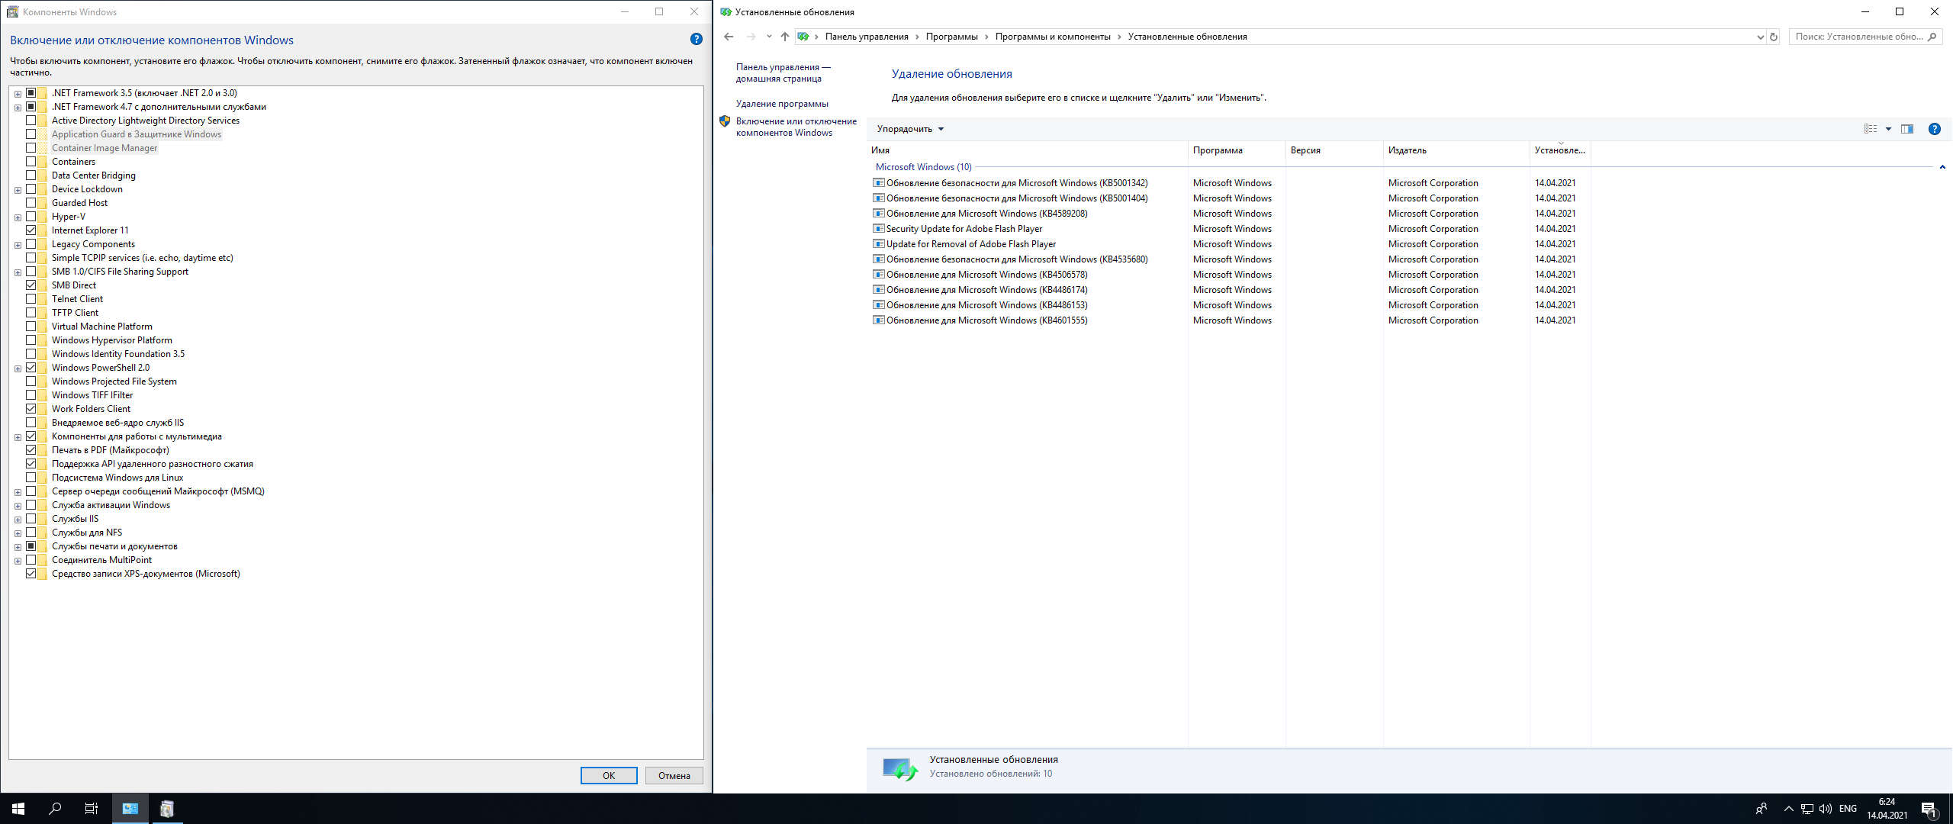
Task: Open the recent locations dropdown arrow
Action: [x=769, y=37]
